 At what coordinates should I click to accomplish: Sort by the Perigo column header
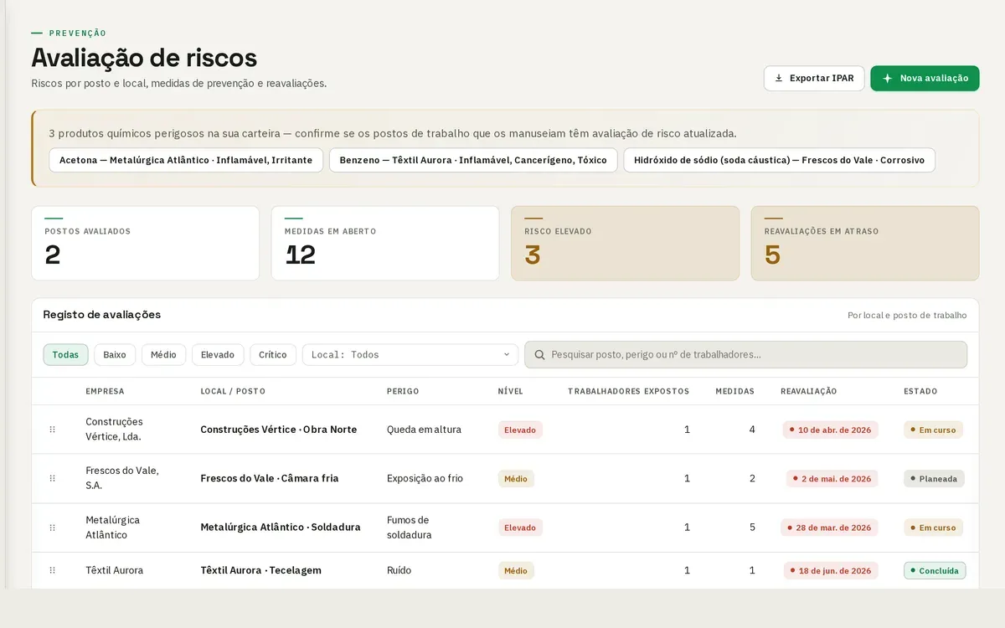(x=403, y=391)
